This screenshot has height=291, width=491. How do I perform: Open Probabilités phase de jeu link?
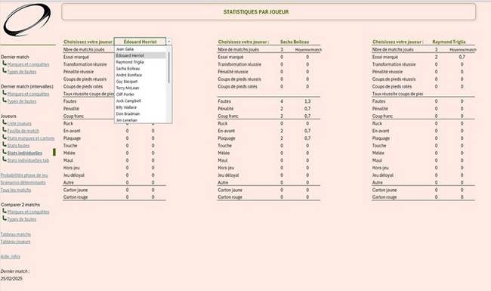24,175
